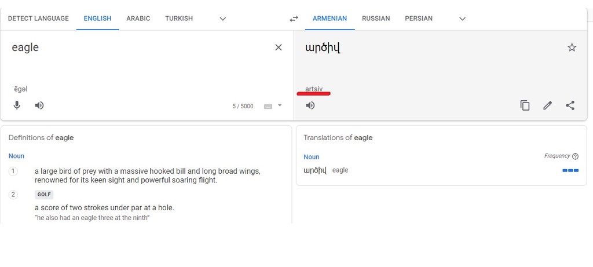This screenshot has height=267, width=593.
Task: Expand more source languages chevron
Action: click(223, 19)
